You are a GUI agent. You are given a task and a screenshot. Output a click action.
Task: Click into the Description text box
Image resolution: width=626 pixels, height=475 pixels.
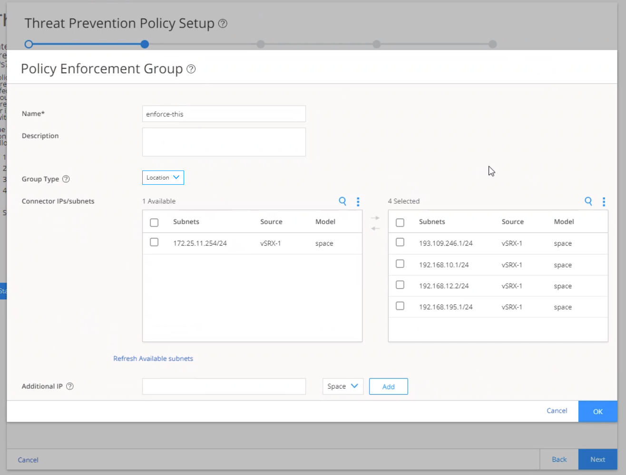224,142
